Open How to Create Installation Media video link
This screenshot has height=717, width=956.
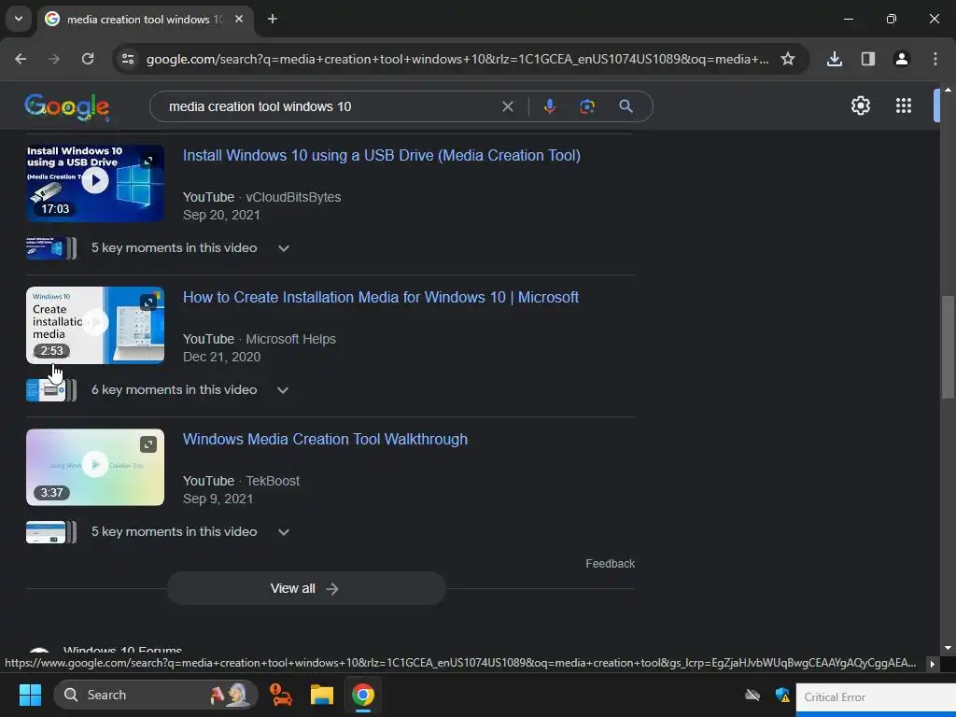(381, 298)
